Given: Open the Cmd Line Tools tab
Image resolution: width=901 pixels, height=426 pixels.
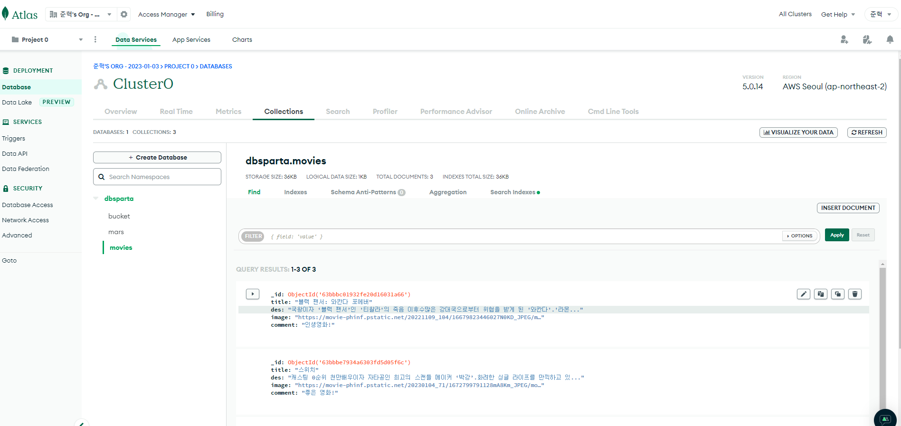Looking at the screenshot, I should point(613,112).
